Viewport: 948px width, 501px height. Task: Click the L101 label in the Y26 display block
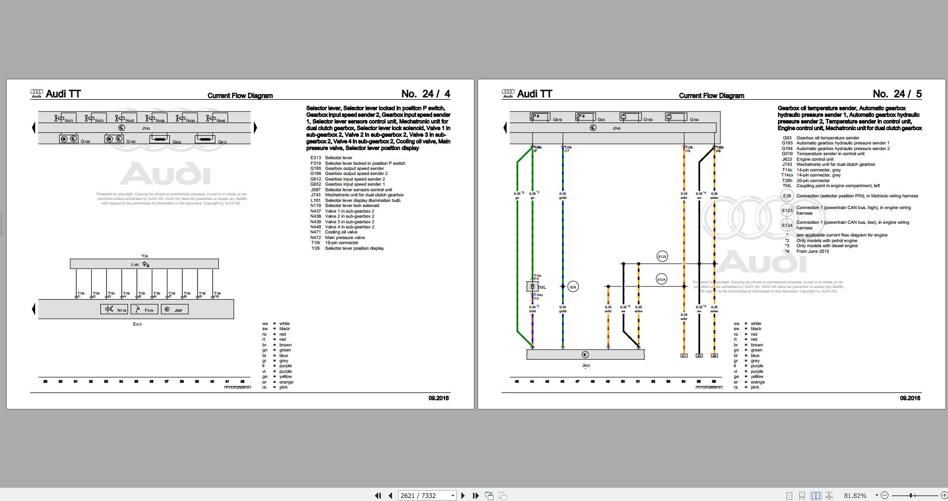[135, 264]
